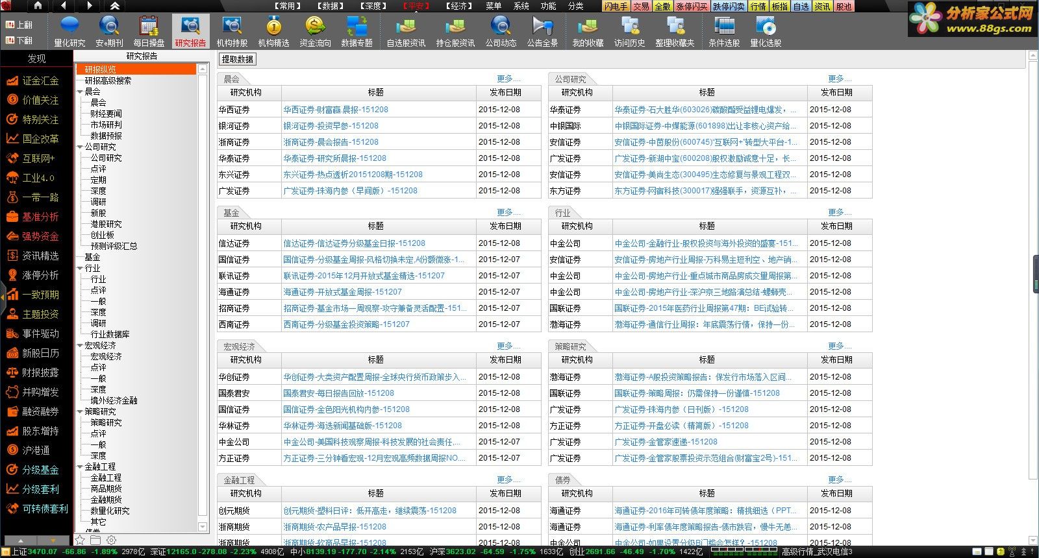This screenshot has width=1039, height=558.
Task: Click main content scroll-up arrow
Action: point(1033,56)
